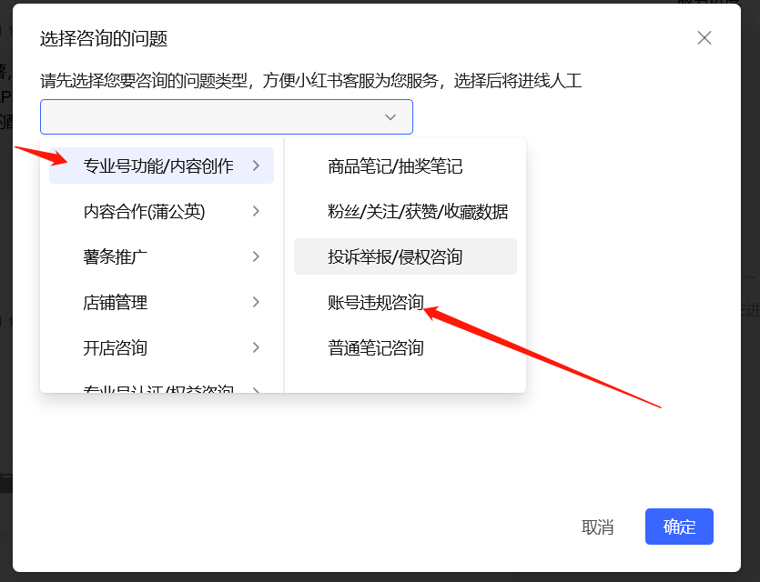Expand the chevron beside 内容合作(蒲公英)
Screen dimensions: 760x582
point(256,210)
